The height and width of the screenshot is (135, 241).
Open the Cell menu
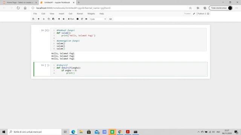coord(70,13)
